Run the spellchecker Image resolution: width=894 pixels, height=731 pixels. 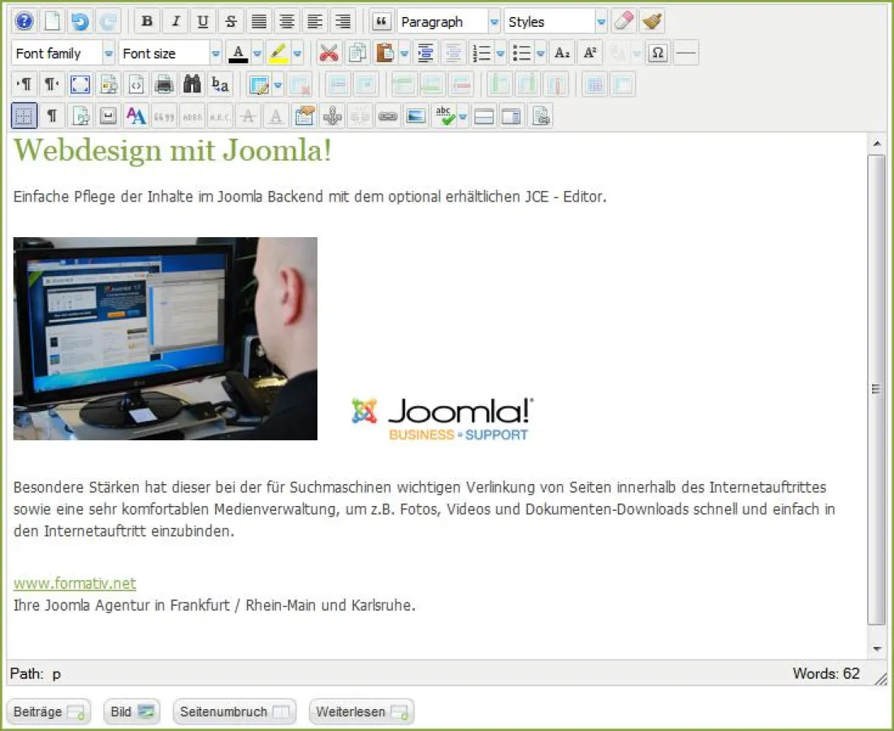pyautogui.click(x=443, y=115)
